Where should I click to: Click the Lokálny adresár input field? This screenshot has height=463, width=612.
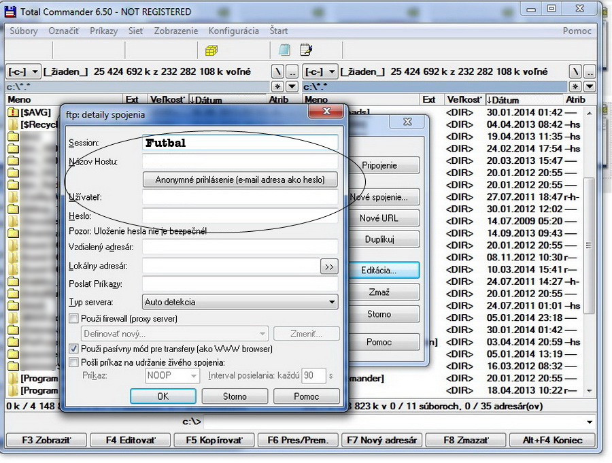[x=231, y=266]
